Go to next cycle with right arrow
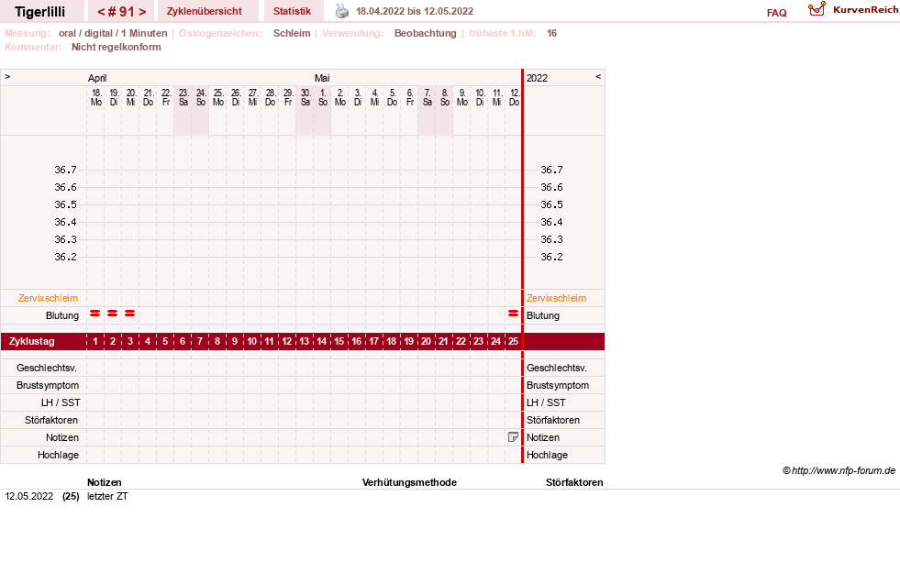The width and height of the screenshot is (900, 573). (142, 12)
